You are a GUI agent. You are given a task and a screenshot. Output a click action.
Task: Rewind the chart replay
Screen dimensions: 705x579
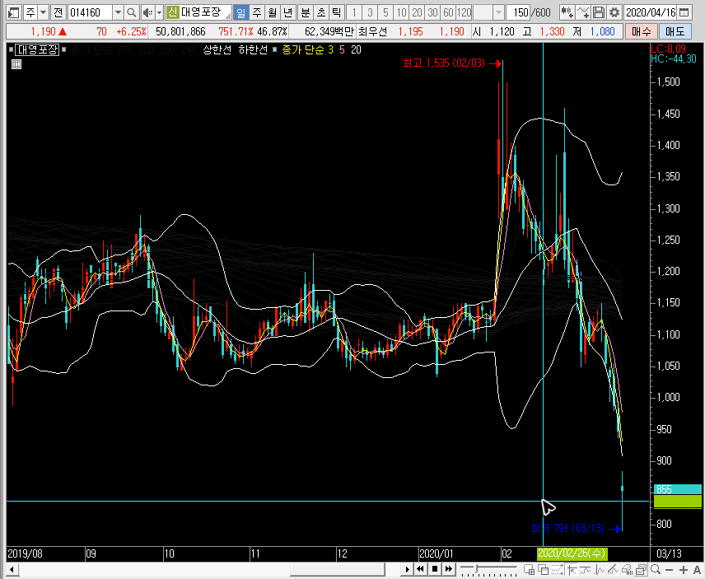(x=420, y=569)
